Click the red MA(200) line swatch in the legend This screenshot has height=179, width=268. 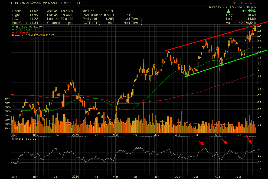pos(13,33)
